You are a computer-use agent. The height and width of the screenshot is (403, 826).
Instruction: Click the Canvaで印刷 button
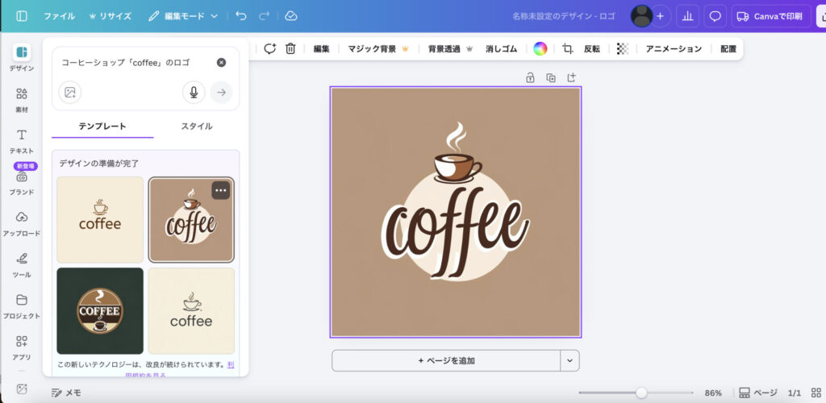[770, 16]
